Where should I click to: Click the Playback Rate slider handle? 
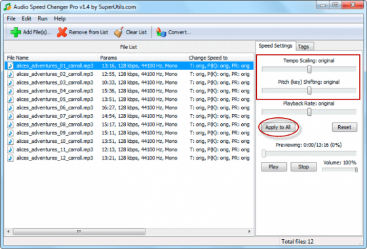(x=309, y=112)
